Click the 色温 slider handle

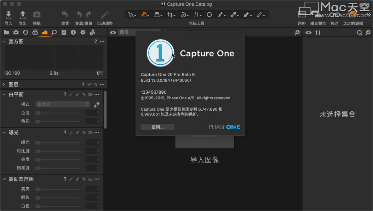[38, 113]
